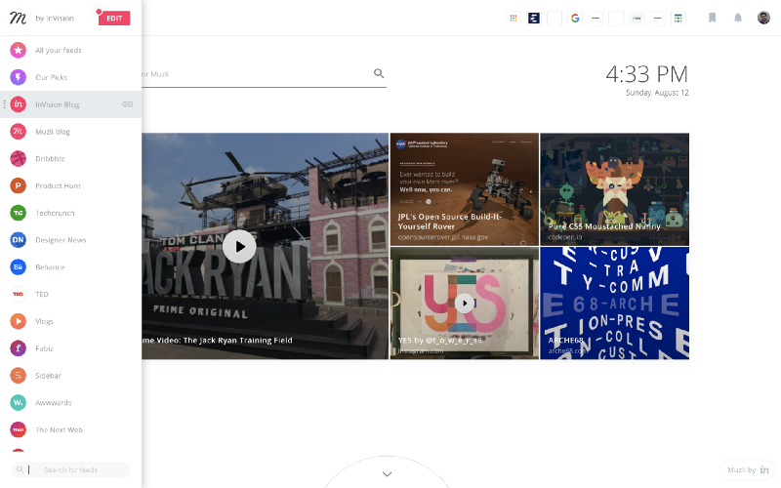Click the 'by InVision' text

(55, 19)
